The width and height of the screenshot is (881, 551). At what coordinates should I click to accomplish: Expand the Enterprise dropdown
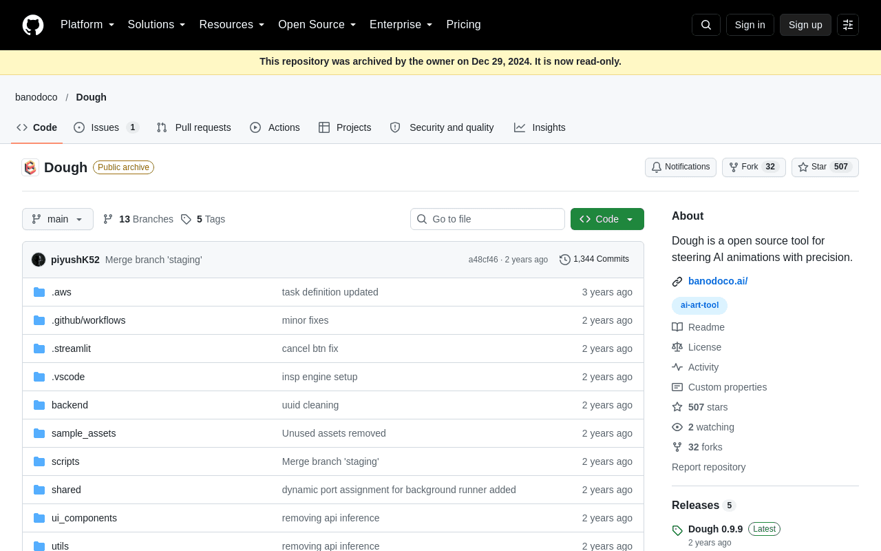tap(401, 25)
